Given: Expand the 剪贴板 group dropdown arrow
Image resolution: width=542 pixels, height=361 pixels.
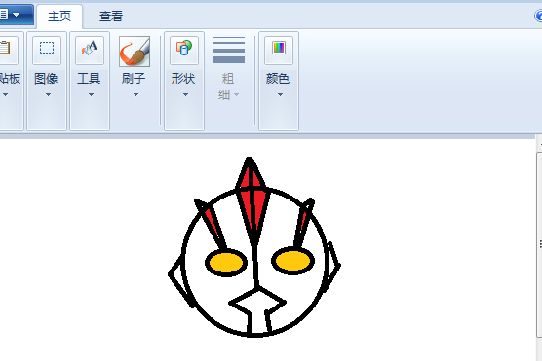Looking at the screenshot, I should tap(6, 94).
